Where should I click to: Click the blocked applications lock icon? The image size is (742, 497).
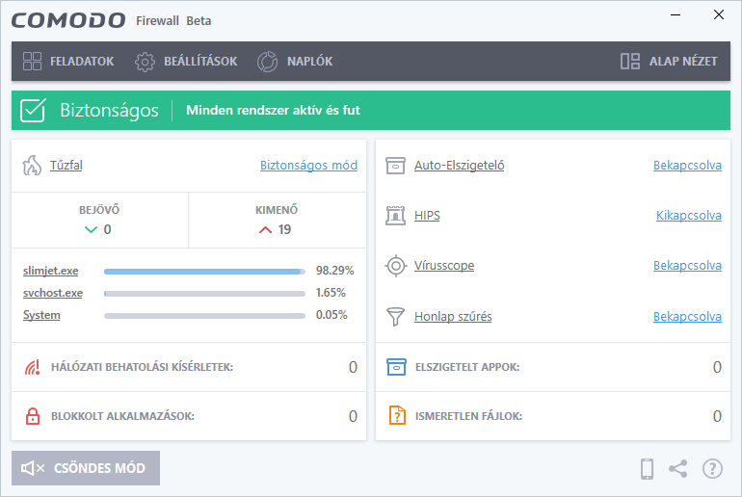point(32,416)
